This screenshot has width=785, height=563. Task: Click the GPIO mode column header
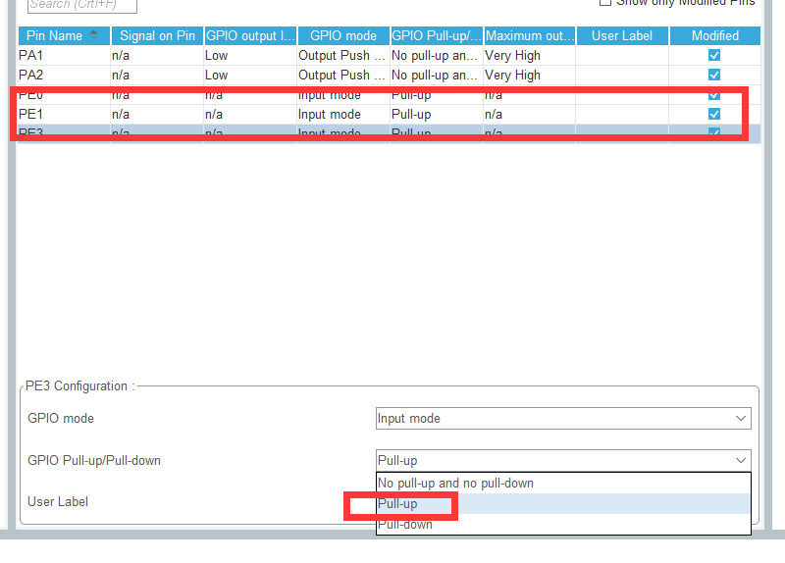click(342, 36)
